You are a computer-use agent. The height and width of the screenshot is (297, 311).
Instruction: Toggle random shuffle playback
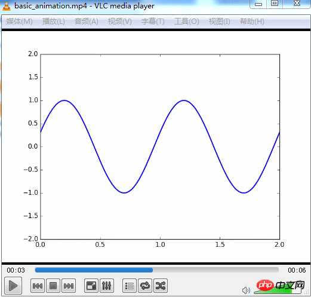tap(161, 286)
